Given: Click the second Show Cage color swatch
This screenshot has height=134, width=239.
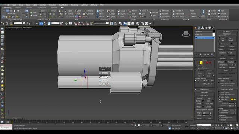Looking at the screenshot, I should pos(235,99).
